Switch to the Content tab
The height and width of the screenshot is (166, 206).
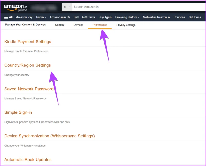(x=60, y=25)
